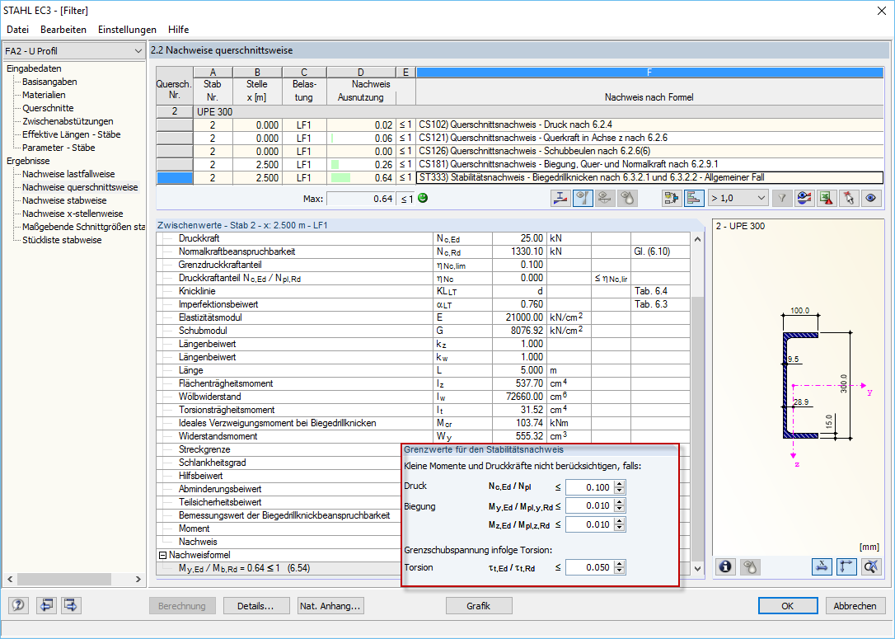Click the Grafik button
This screenshot has height=639, width=895.
pyautogui.click(x=478, y=605)
